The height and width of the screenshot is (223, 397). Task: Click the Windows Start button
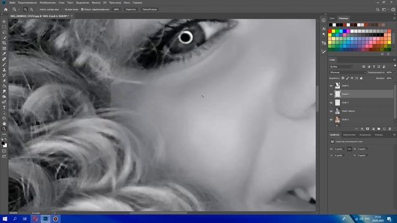(5, 219)
